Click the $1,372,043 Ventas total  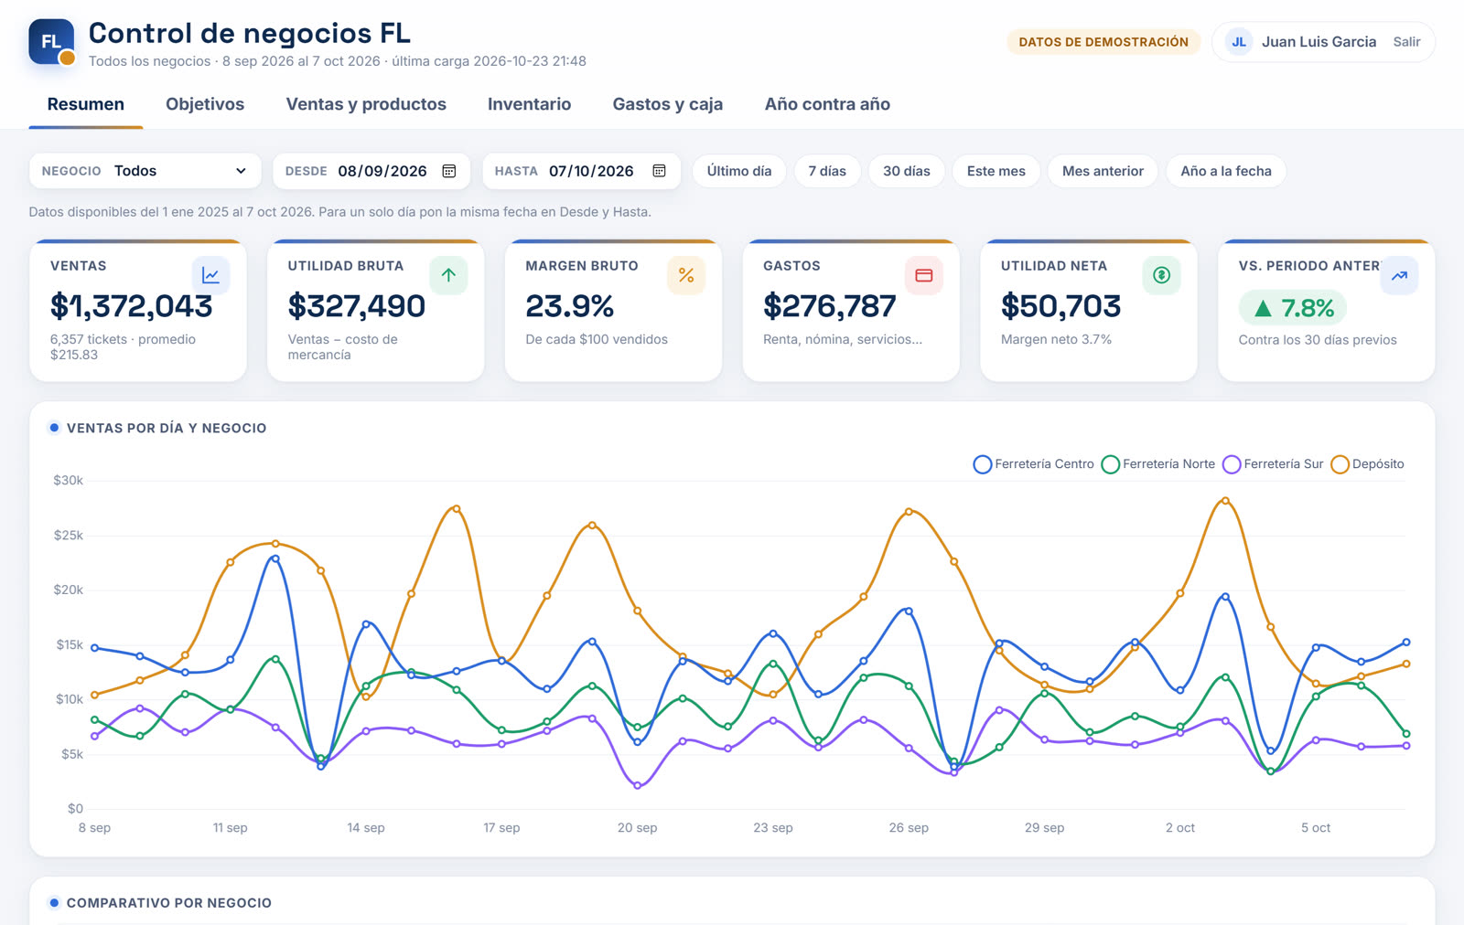click(132, 306)
